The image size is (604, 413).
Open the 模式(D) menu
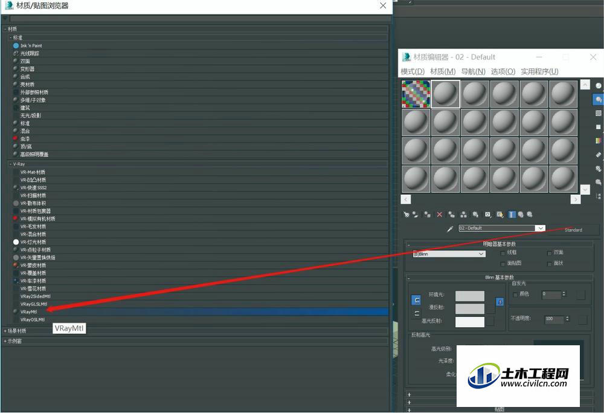pyautogui.click(x=413, y=71)
